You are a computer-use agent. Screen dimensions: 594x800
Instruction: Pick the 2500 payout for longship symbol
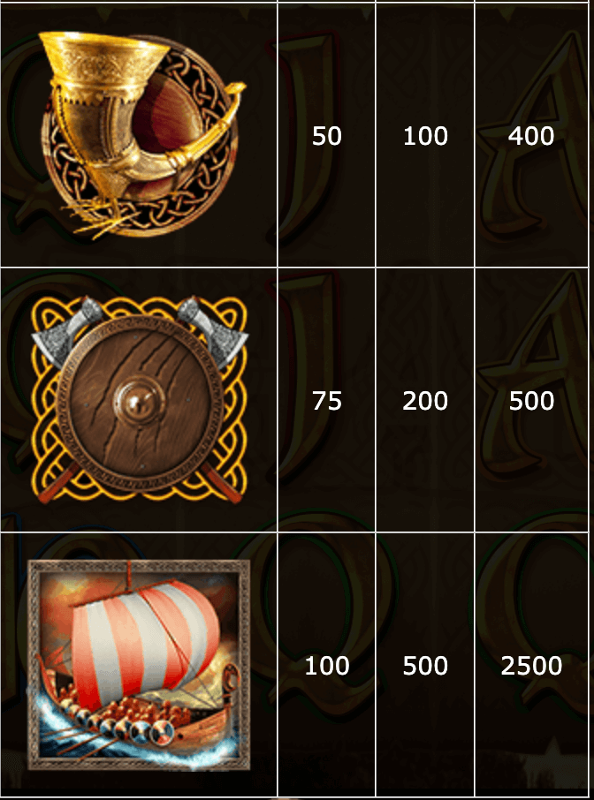531,666
